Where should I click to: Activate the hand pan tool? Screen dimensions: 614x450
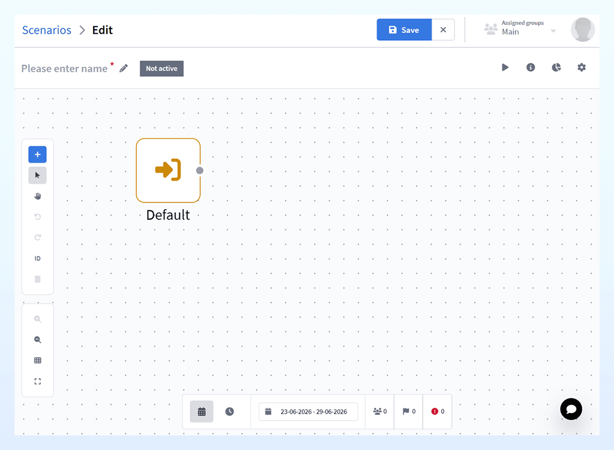tap(38, 196)
